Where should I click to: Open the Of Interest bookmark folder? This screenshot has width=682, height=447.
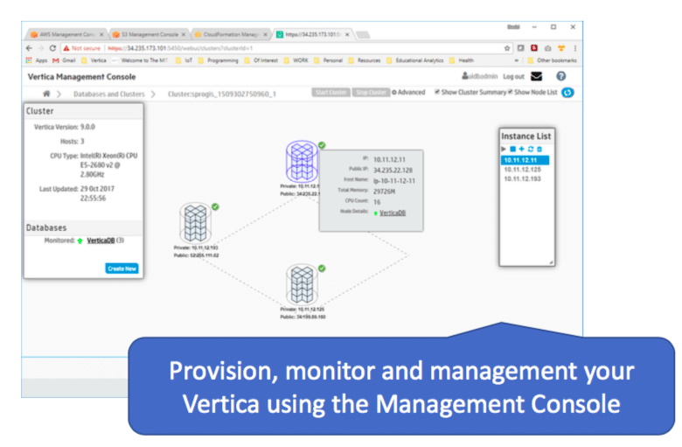(x=261, y=60)
